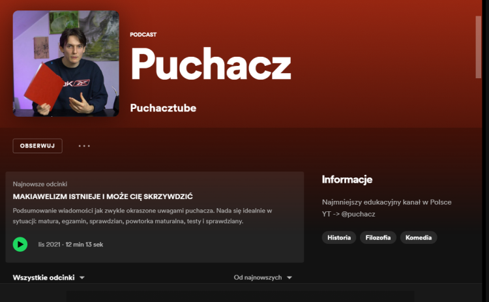Play the newest episode with green button
This screenshot has width=489, height=302.
click(x=20, y=245)
